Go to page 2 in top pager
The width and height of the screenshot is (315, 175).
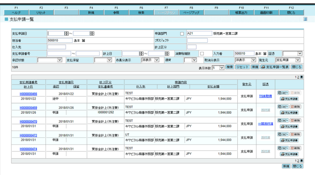[298, 77]
